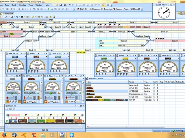The width and height of the screenshot is (185, 138).
Task: Toggle direction arrow in GP 3 window
Action: (x=80, y=93)
